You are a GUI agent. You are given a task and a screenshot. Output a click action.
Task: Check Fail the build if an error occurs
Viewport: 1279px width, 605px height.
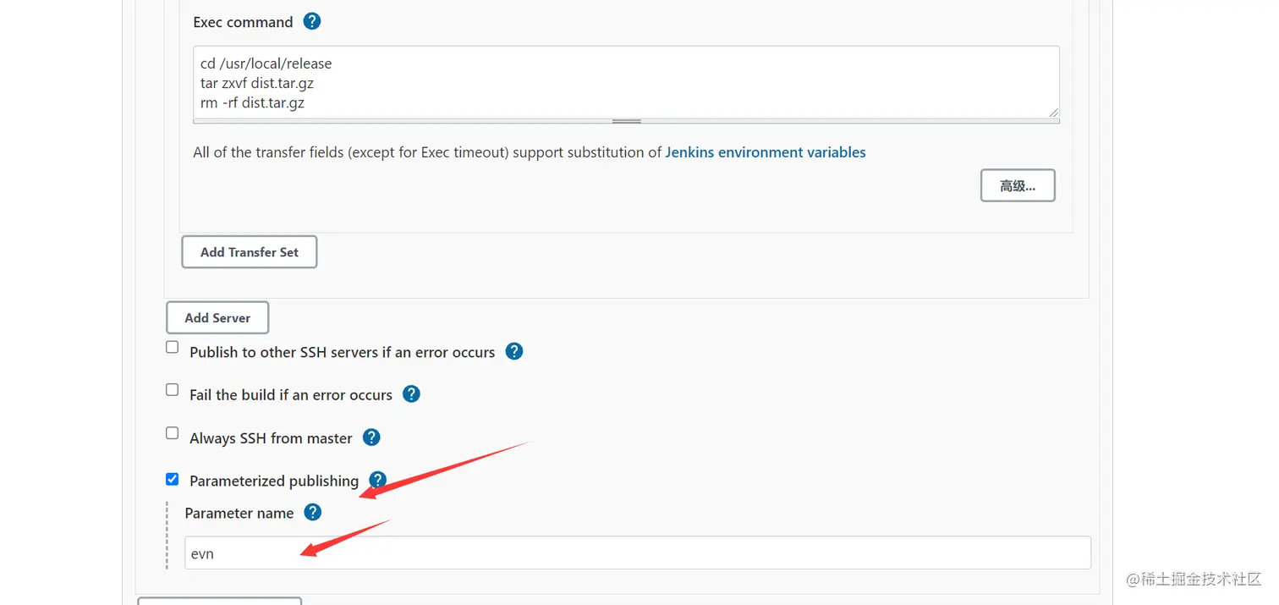(x=173, y=390)
